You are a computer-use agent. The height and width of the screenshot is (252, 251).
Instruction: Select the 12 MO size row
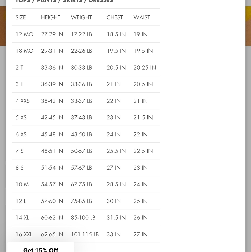tap(86, 34)
